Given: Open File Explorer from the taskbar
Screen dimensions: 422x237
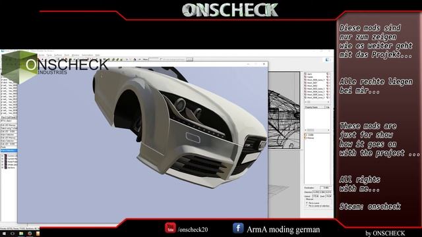Looking at the screenshot, I should pos(21,234).
